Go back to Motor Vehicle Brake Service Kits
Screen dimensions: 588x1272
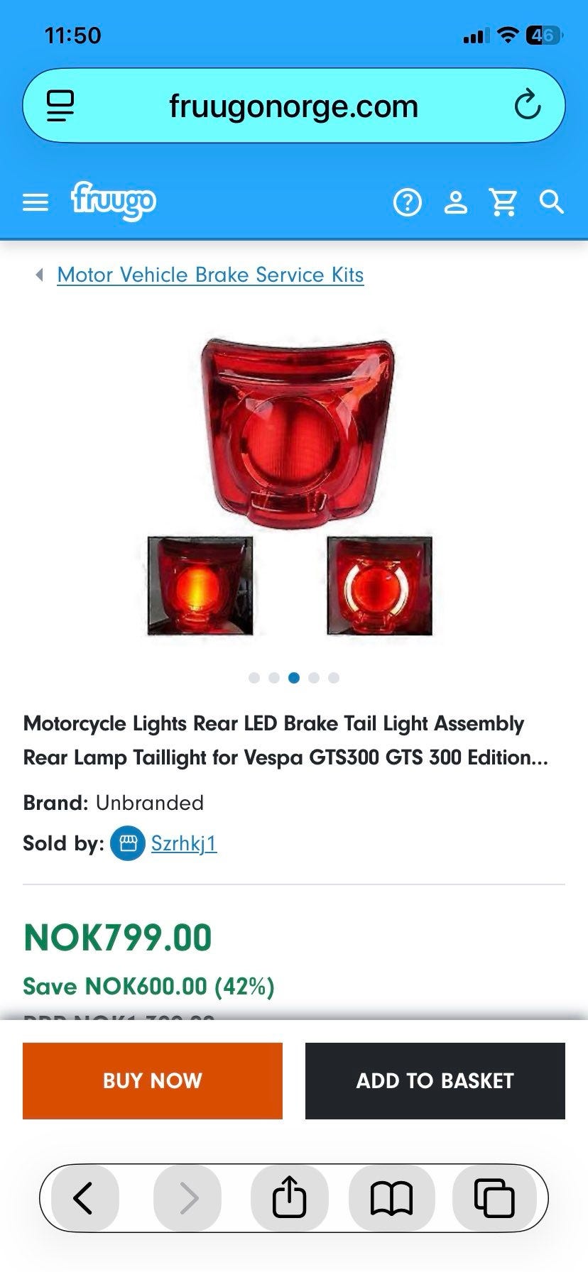coord(210,275)
